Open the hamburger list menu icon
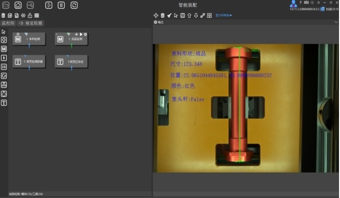This screenshot has height=198, width=340. (37, 16)
